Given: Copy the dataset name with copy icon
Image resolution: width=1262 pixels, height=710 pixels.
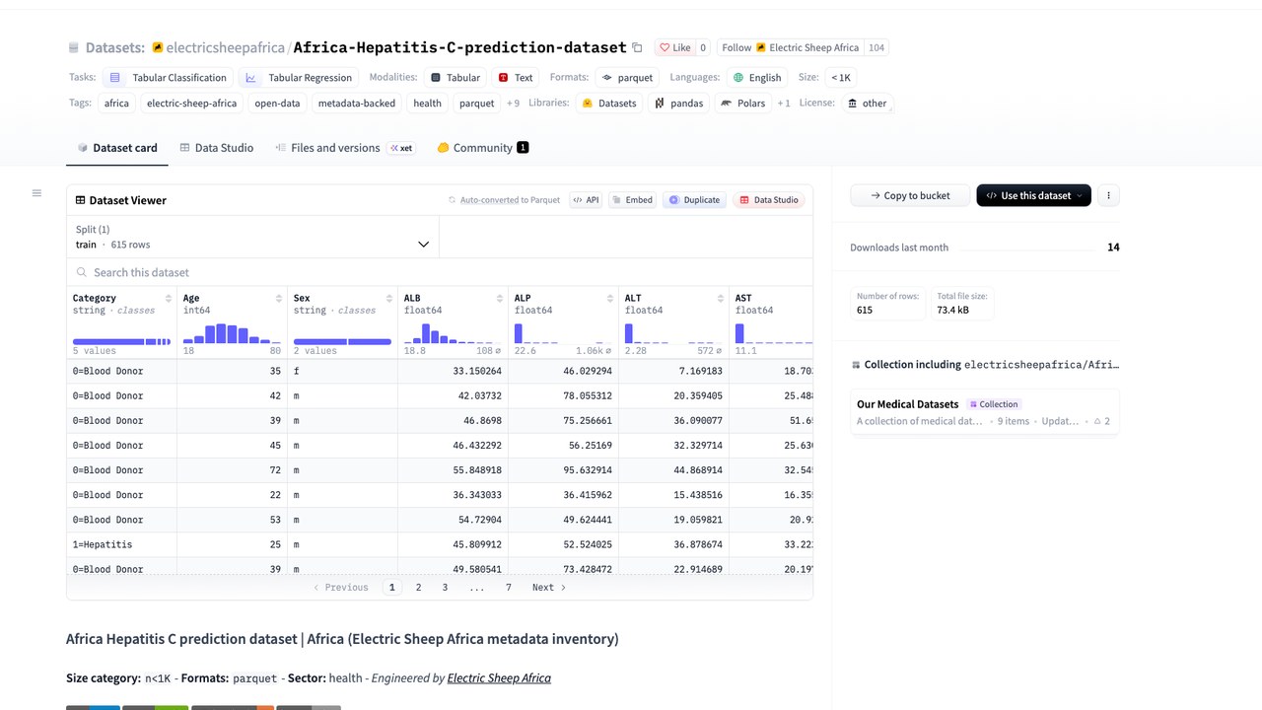Looking at the screenshot, I should coord(637,47).
